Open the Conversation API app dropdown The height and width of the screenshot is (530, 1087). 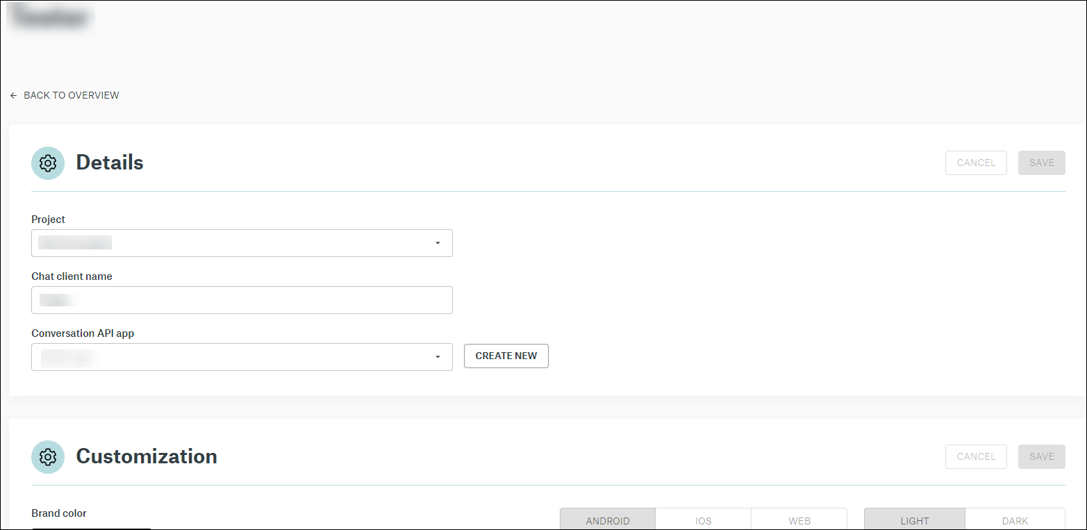(x=242, y=357)
